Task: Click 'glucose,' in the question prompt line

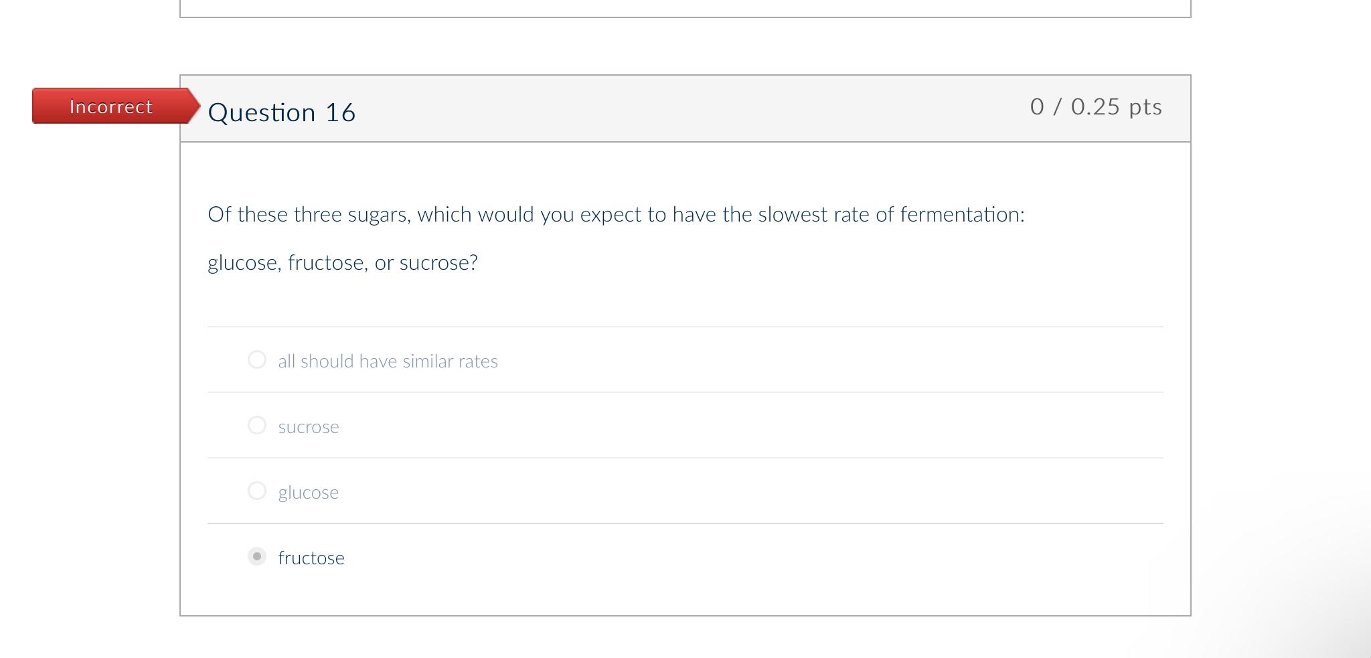Action: [x=244, y=263]
